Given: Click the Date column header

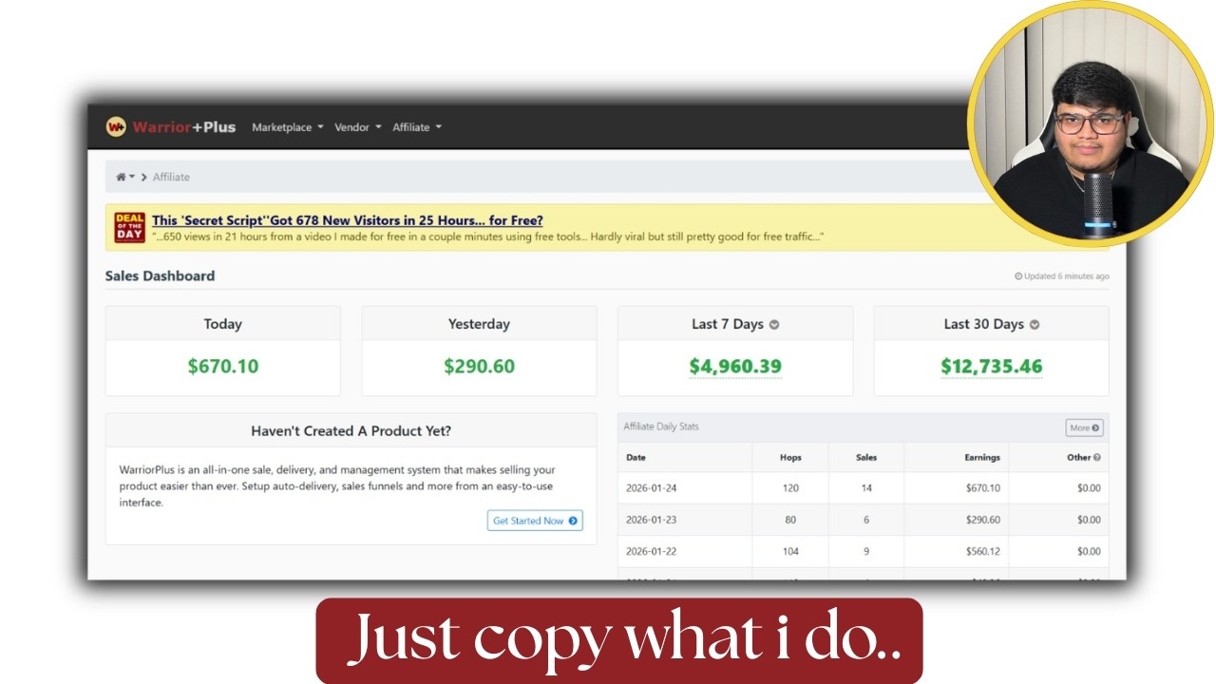Looking at the screenshot, I should point(636,458).
